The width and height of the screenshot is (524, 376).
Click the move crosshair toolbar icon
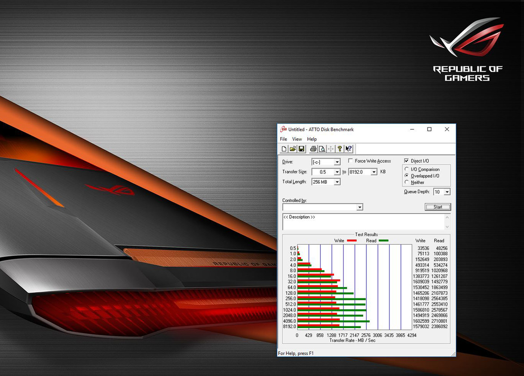point(331,149)
